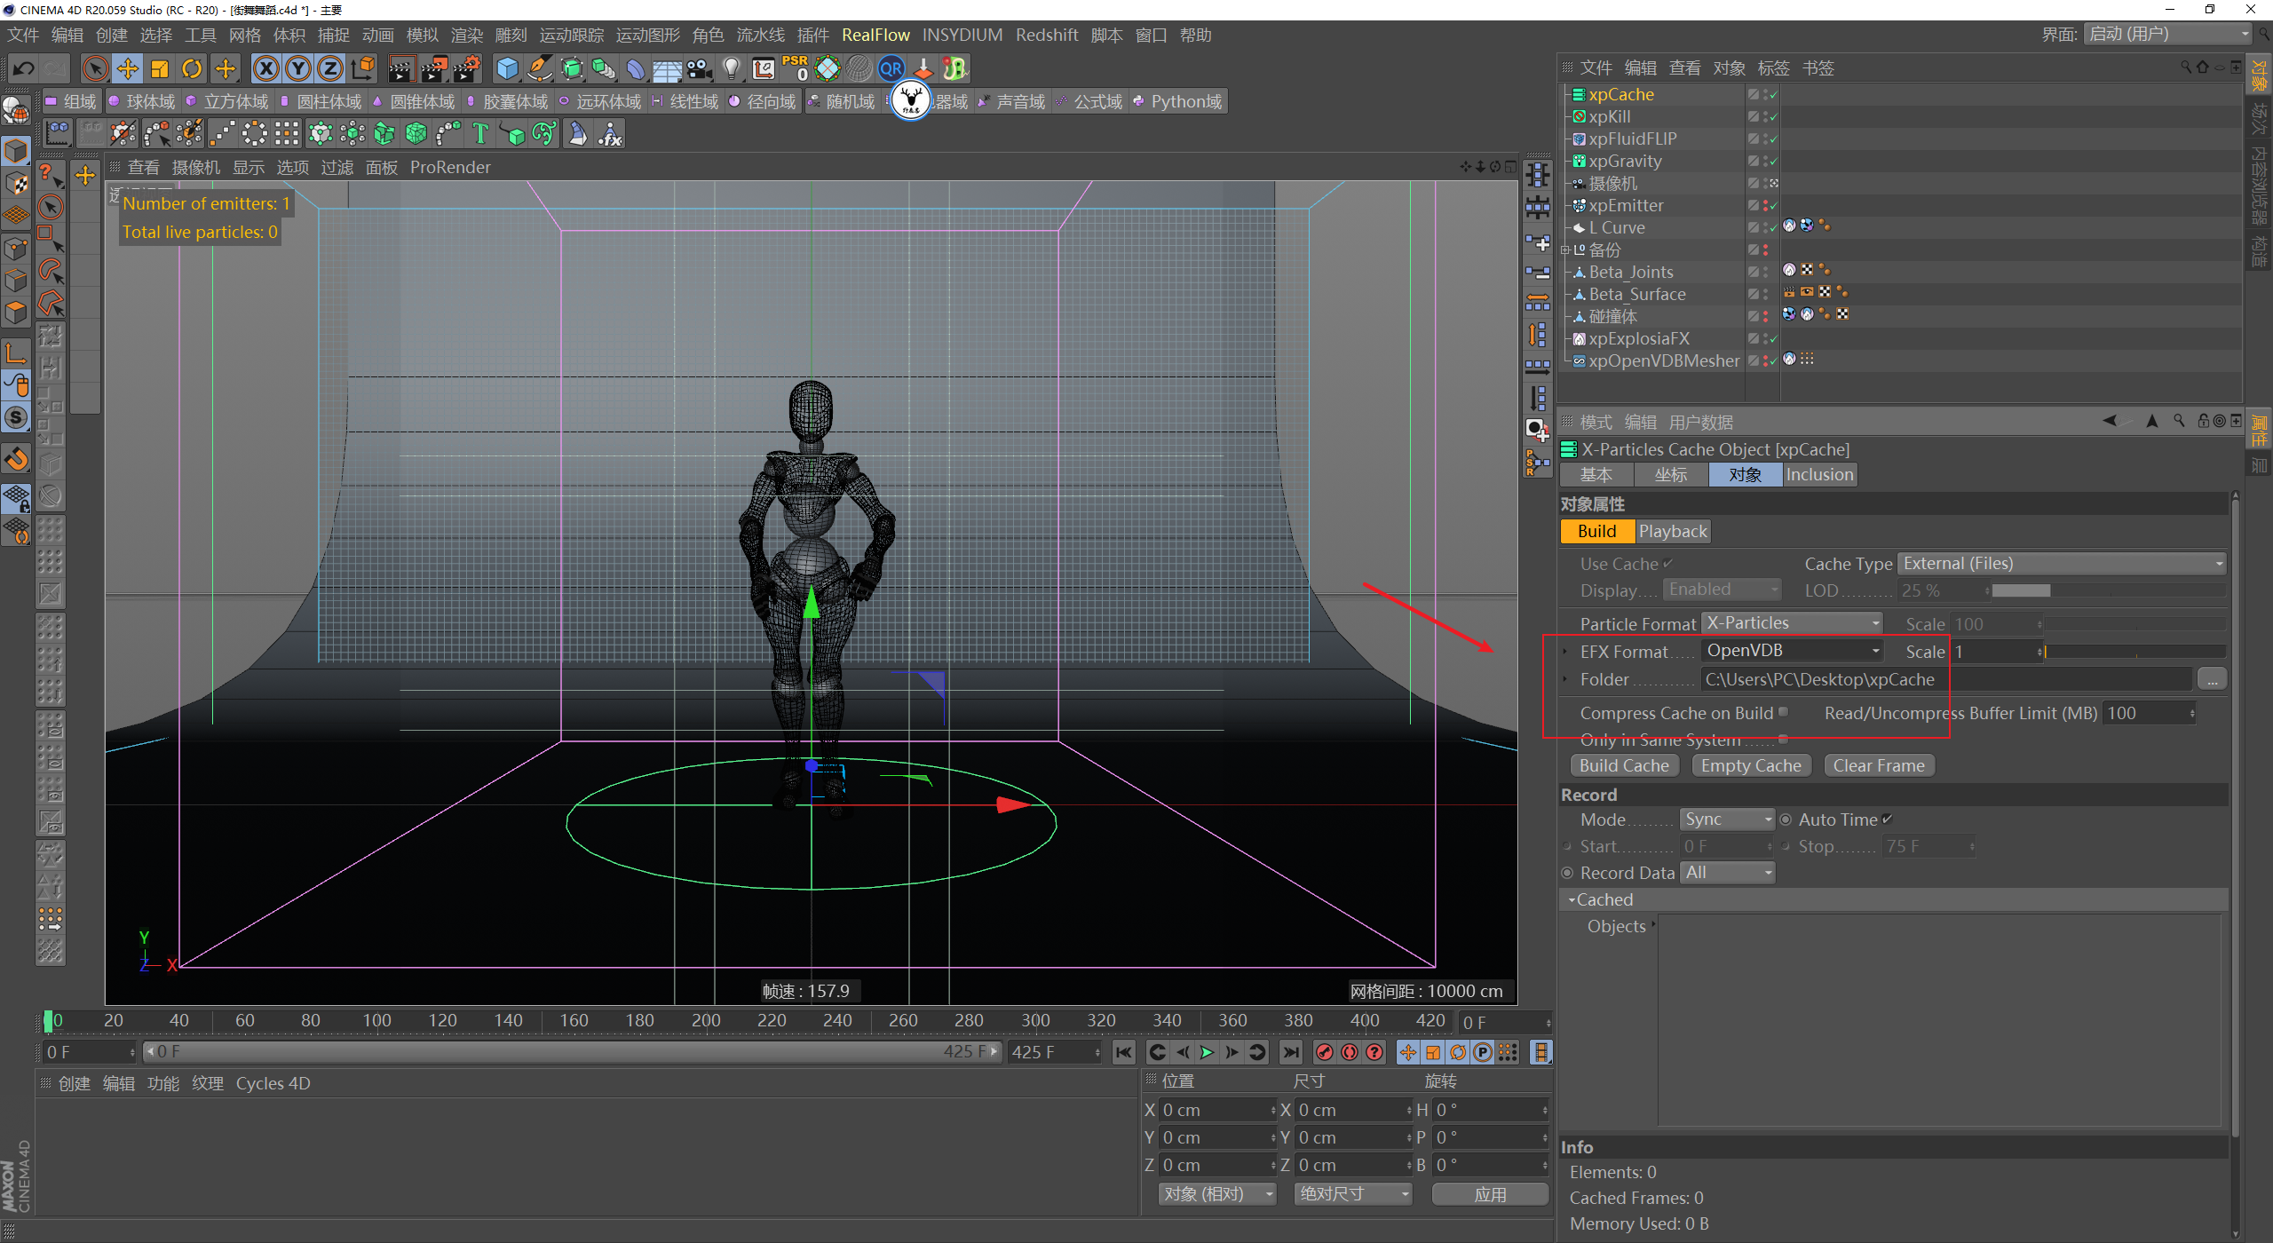Click the Build Cache button
2273x1243 pixels.
tap(1624, 765)
